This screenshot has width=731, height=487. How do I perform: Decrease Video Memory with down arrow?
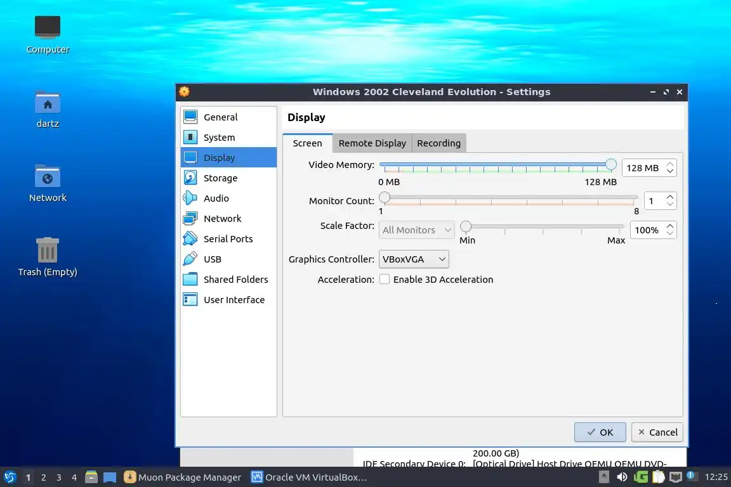click(x=670, y=171)
